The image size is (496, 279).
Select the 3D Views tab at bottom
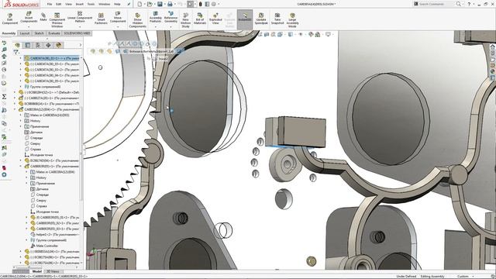pyautogui.click(x=53, y=271)
